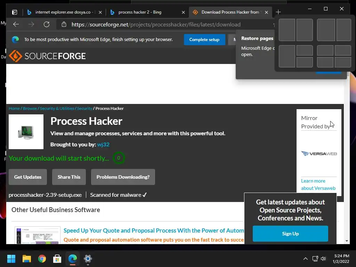Click quote automation software thumbnail
The height and width of the screenshot is (267, 356).
pyautogui.click(x=38, y=235)
